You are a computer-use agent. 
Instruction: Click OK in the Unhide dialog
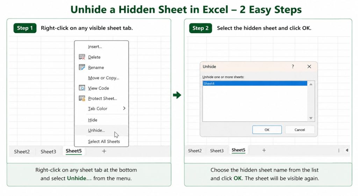(x=267, y=130)
